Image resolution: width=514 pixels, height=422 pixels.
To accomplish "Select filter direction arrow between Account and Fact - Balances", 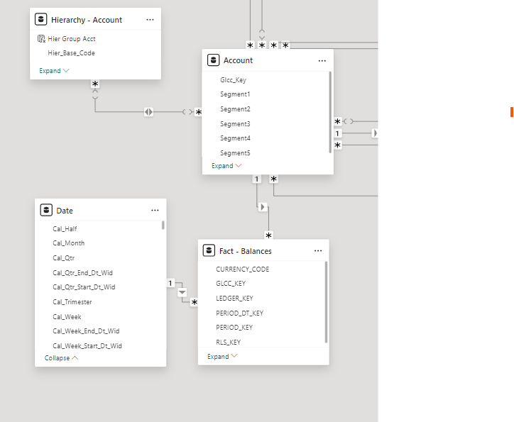I will 262,207.
